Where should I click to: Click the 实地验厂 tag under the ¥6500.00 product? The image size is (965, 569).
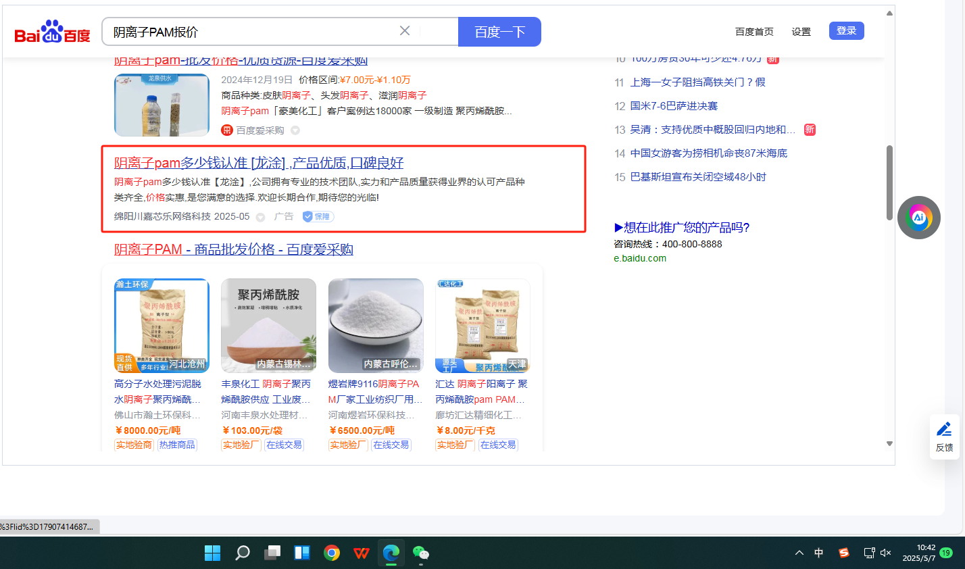coord(348,445)
